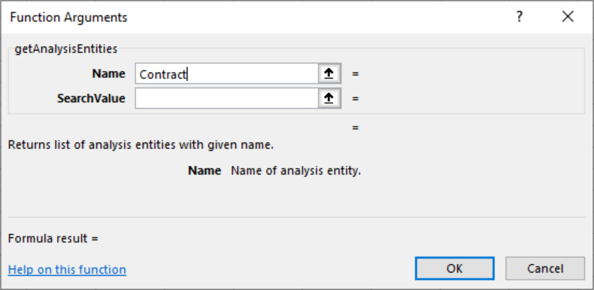Click the 'Name of analysis entity.' hint text
594x290 pixels.
pos(296,171)
